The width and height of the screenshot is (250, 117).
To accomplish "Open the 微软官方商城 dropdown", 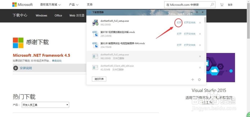I will pyautogui.click(x=50, y=4).
